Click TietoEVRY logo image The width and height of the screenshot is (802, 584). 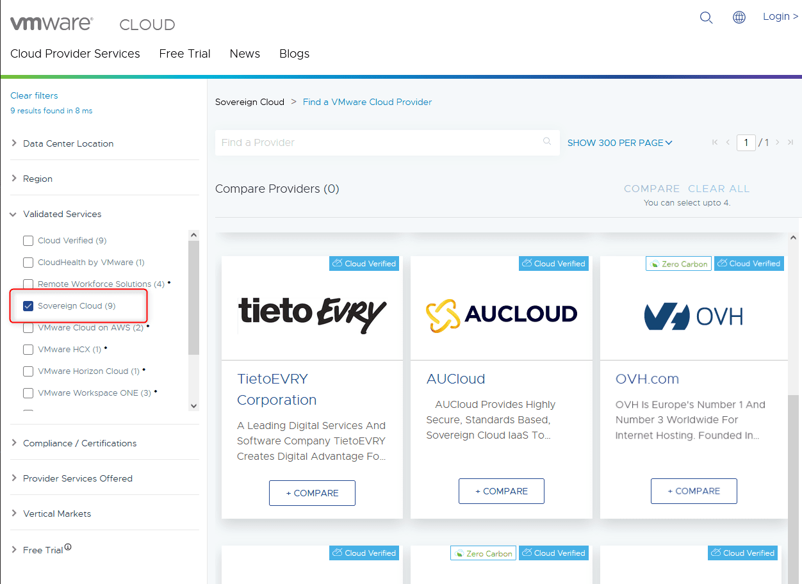point(313,315)
